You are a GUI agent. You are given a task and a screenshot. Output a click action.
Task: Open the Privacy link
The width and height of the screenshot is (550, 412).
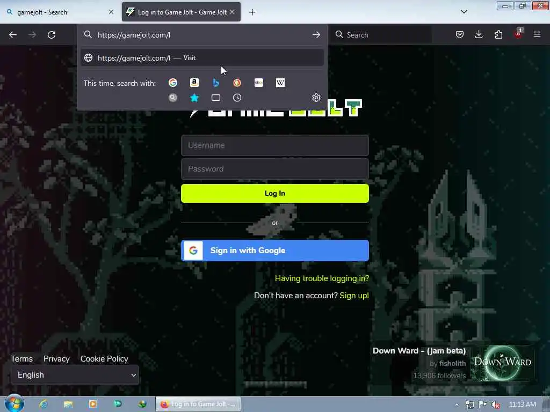click(56, 359)
